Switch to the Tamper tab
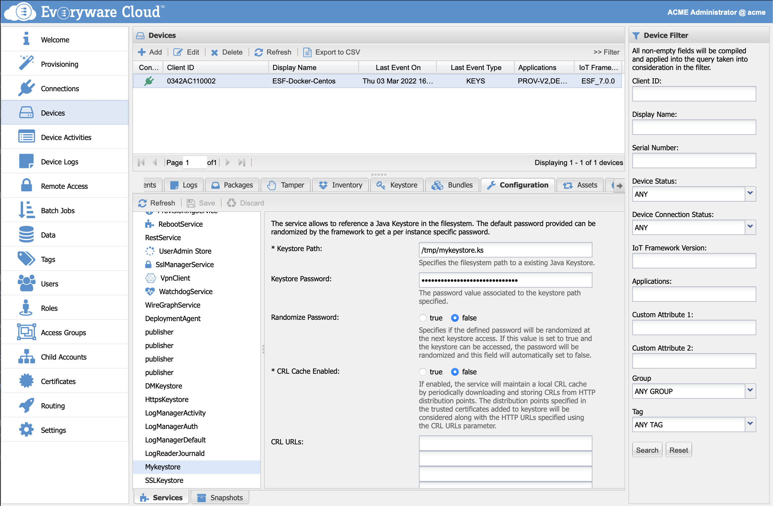The image size is (773, 506). (286, 185)
